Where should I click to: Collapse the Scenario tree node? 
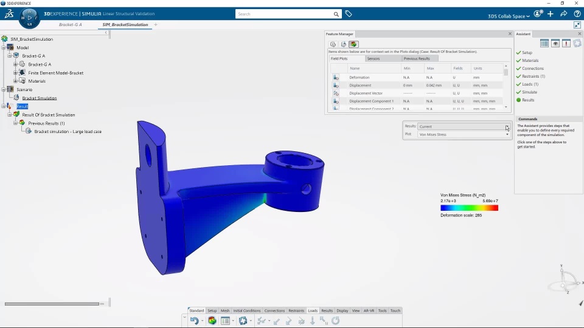[4, 90]
